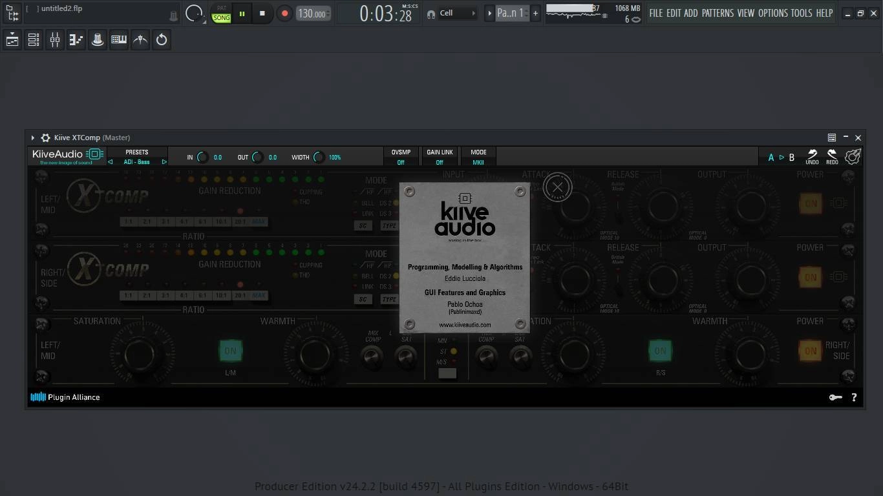The width and height of the screenshot is (883, 496).
Task: Open the Kiive XTComp gear options icon
Action: [45, 138]
